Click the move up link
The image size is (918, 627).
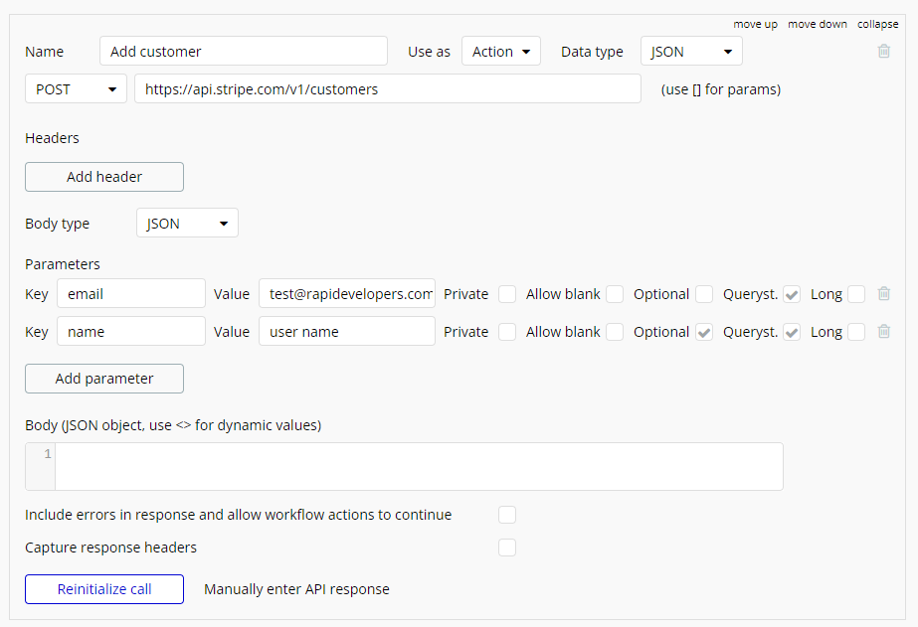click(x=755, y=24)
